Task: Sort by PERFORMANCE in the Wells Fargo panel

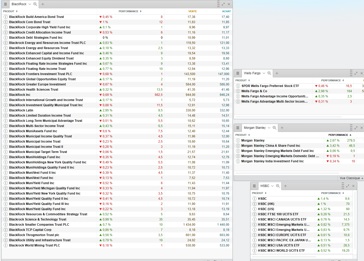Action: pos(333,81)
